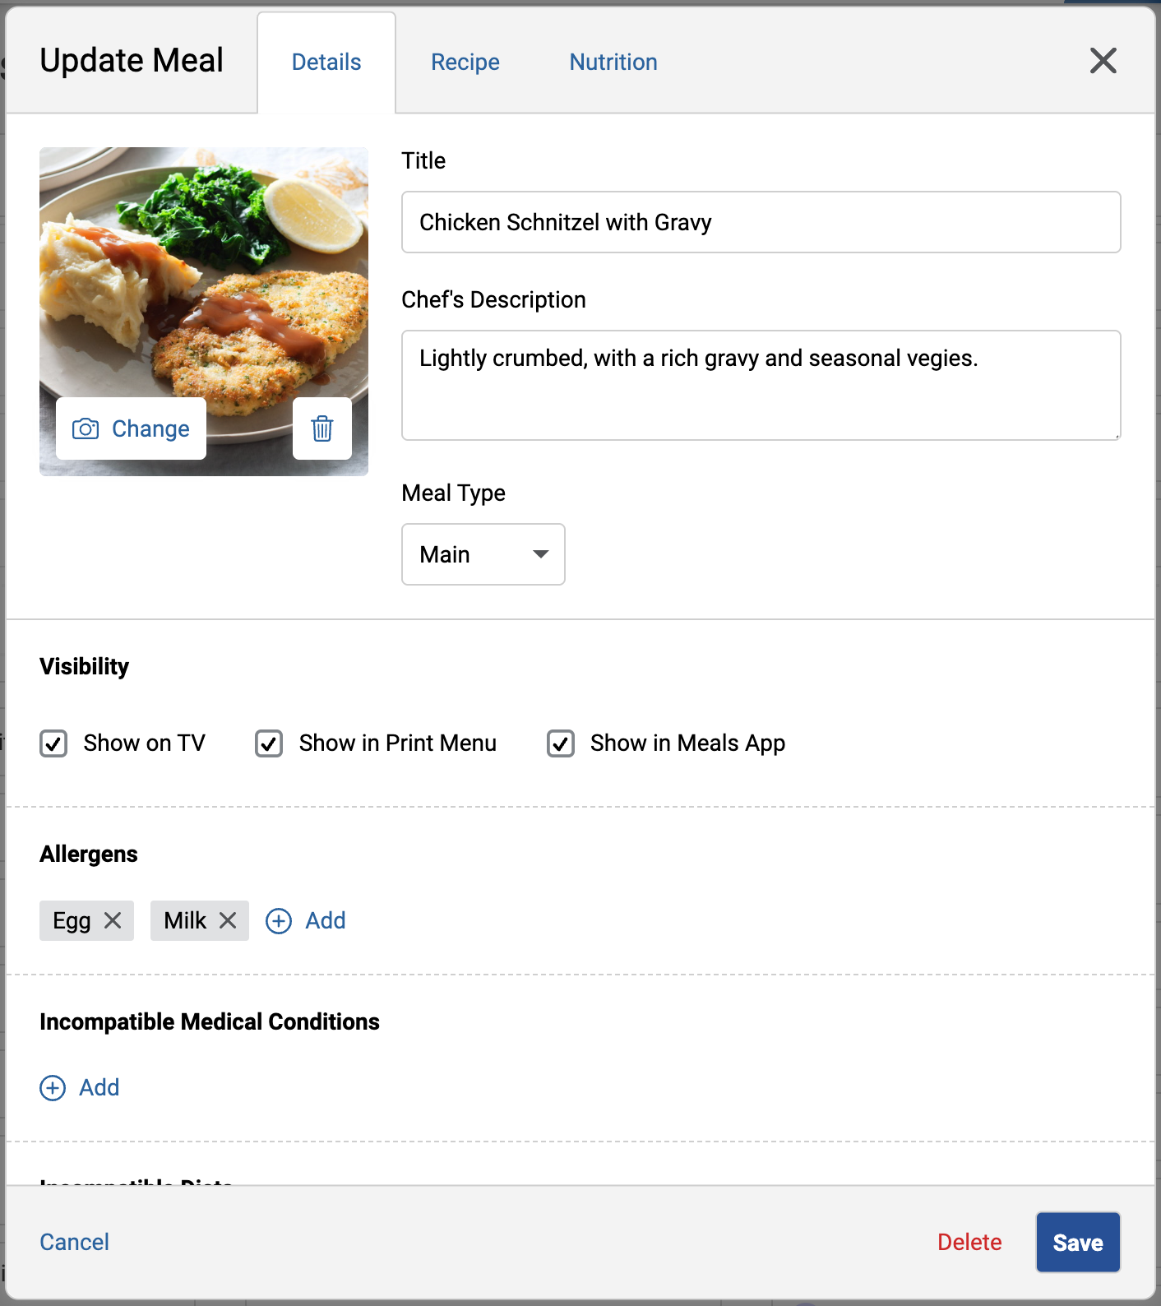This screenshot has height=1306, width=1161.
Task: Cancel the meal update
Action: (75, 1242)
